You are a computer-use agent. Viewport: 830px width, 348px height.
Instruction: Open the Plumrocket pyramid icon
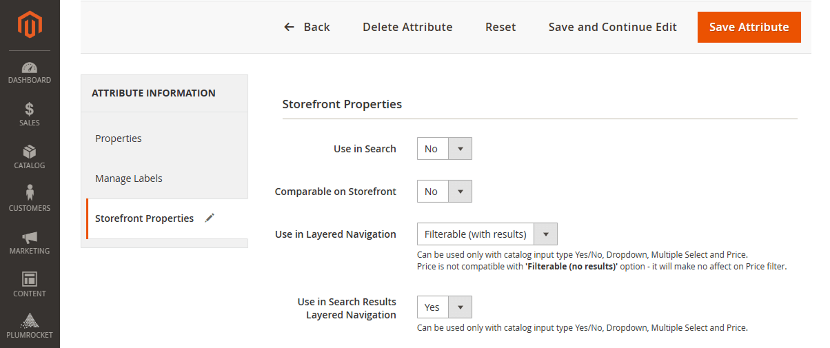click(30, 321)
